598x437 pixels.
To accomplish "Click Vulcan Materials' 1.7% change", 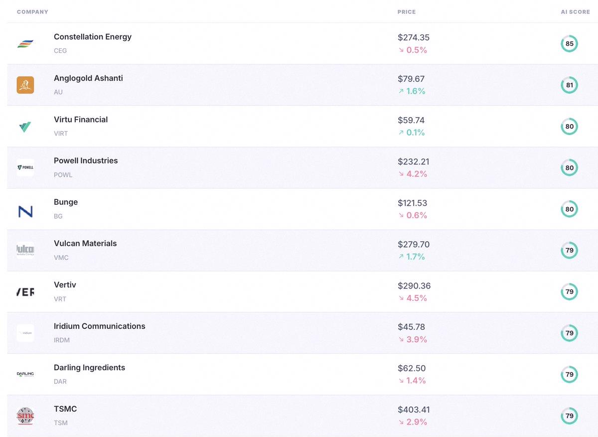I will click(x=412, y=257).
